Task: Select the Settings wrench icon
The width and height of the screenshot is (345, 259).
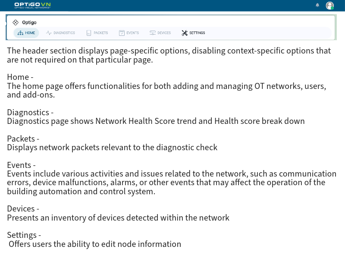Action: 185,32
